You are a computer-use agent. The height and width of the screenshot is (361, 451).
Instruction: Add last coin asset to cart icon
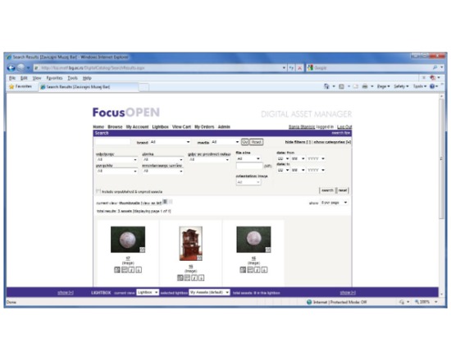[250, 270]
